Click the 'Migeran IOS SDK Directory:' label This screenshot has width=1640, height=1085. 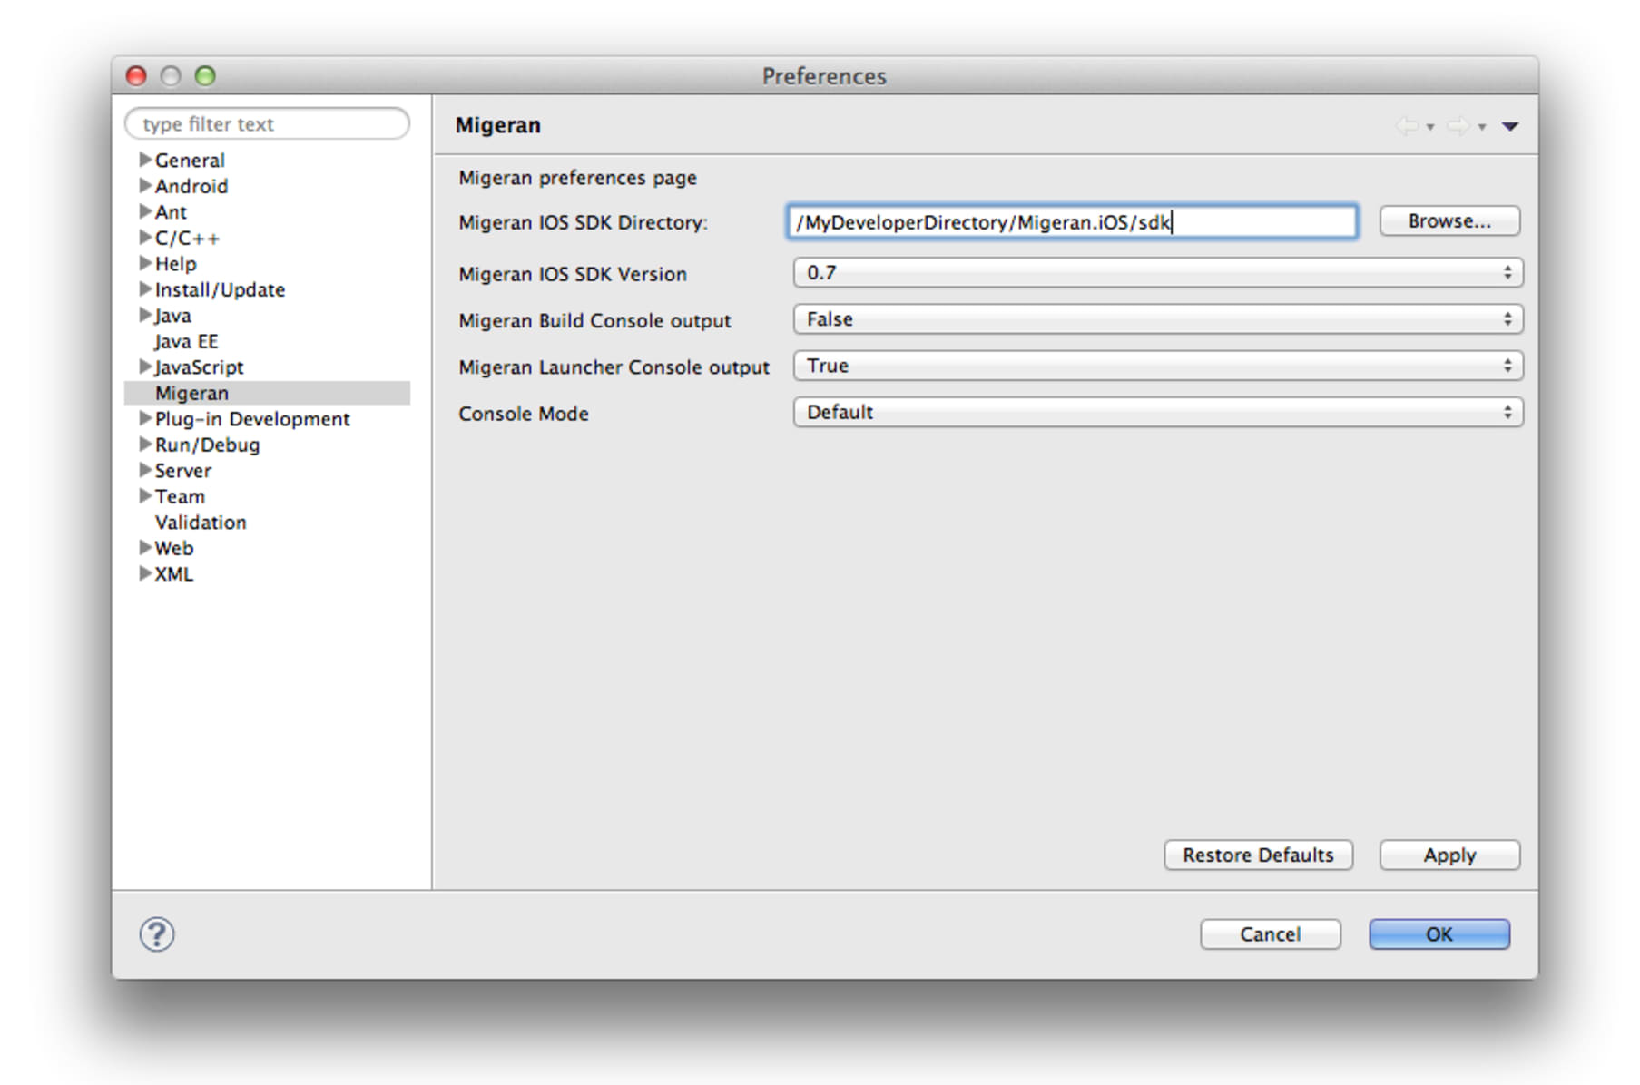(x=583, y=222)
